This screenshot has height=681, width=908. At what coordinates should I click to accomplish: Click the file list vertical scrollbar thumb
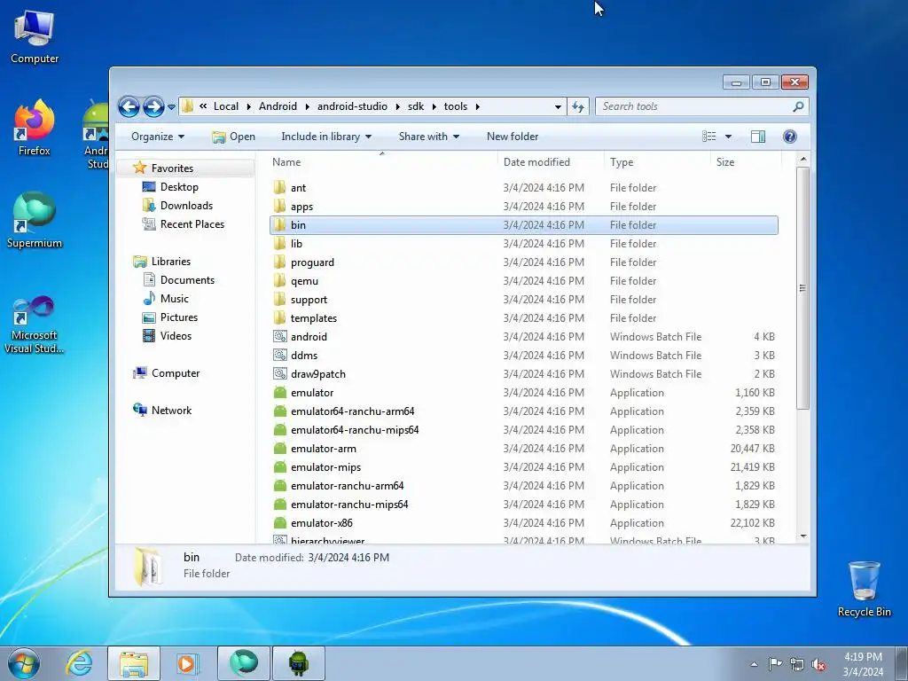point(802,288)
